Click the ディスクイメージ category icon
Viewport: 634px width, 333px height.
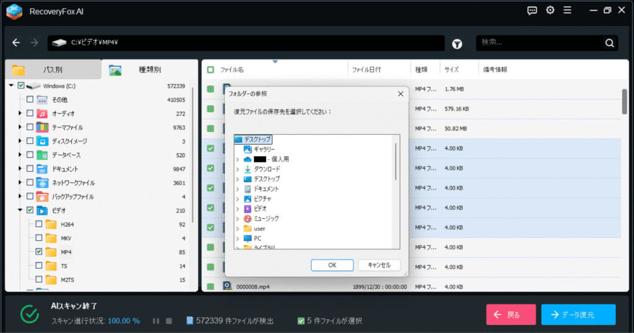point(42,141)
